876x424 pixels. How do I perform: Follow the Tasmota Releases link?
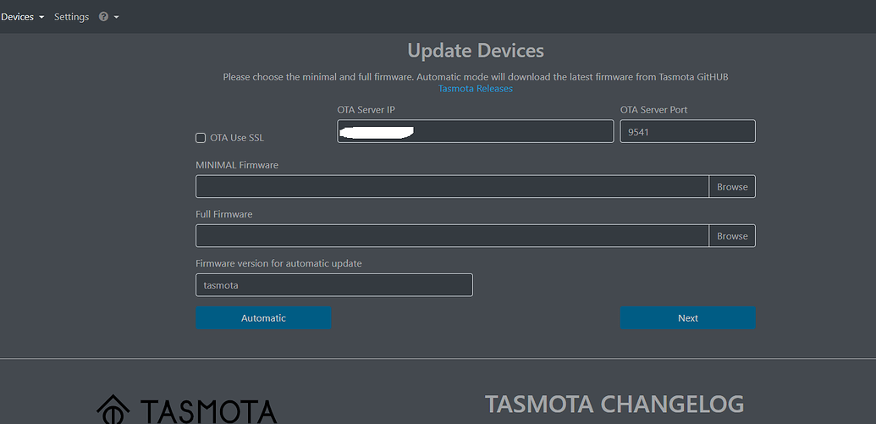(x=476, y=88)
